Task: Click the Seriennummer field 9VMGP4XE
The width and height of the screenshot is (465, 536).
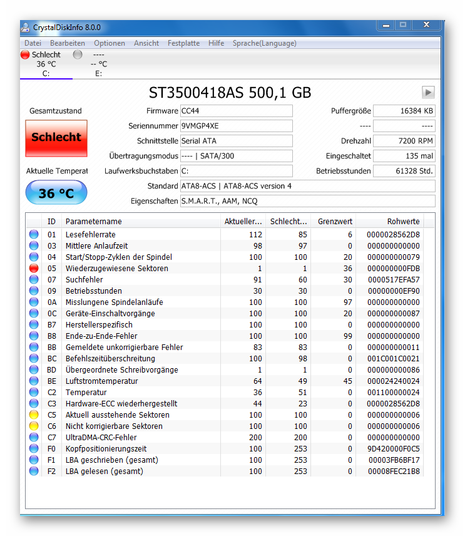Action: point(237,126)
